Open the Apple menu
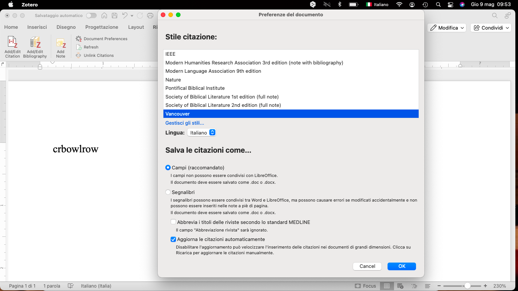518x291 pixels. (11, 5)
